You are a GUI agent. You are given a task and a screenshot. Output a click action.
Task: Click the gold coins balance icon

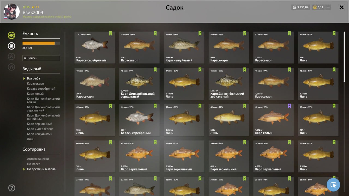pos(314,7)
